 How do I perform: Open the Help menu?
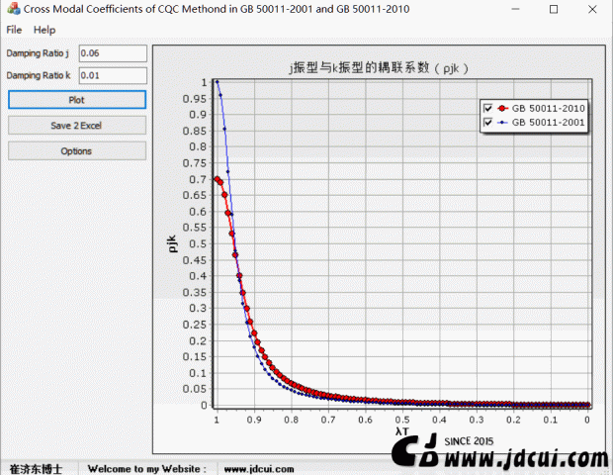[x=44, y=30]
